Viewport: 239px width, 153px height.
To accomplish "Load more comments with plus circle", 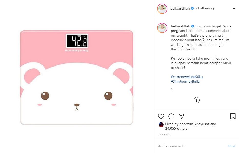I will (x=196, y=100).
